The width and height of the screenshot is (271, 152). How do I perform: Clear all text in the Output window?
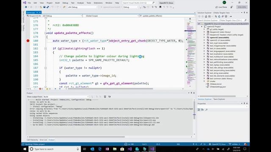(105, 97)
